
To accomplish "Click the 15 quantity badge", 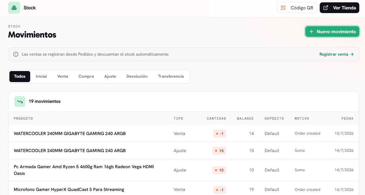I will (x=219, y=151).
